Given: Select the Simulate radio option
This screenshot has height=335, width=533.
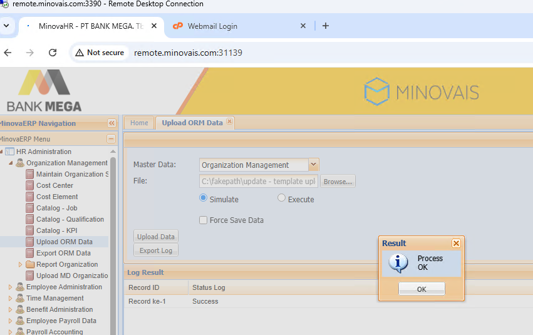Looking at the screenshot, I should 203,198.
